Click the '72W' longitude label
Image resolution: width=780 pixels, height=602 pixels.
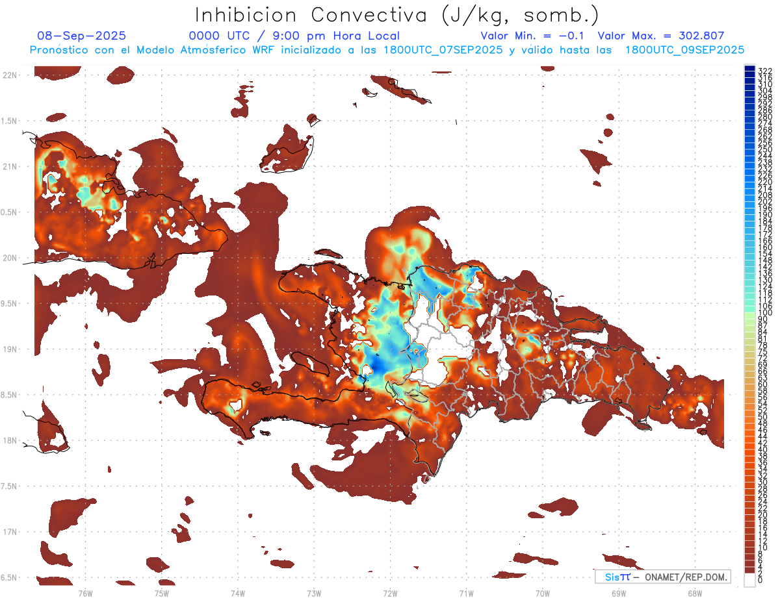point(390,593)
